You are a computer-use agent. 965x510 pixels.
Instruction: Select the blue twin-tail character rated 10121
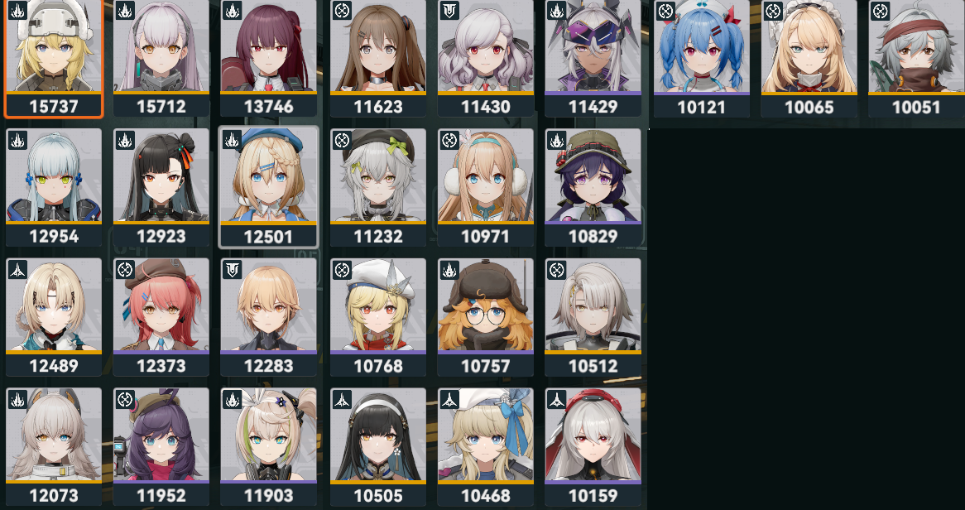702,59
